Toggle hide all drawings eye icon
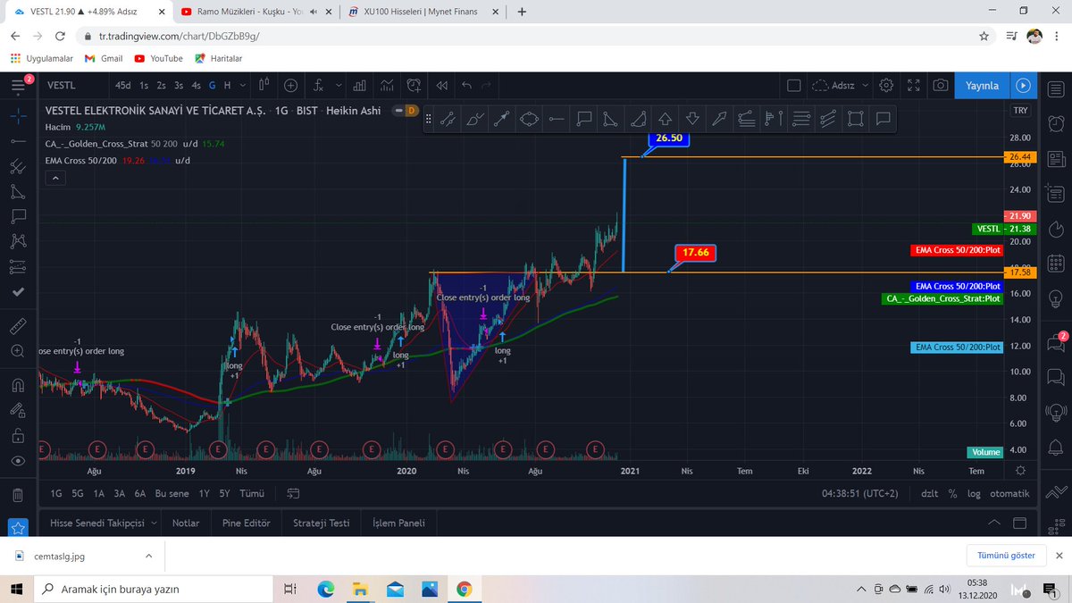The width and height of the screenshot is (1072, 603). tap(17, 460)
